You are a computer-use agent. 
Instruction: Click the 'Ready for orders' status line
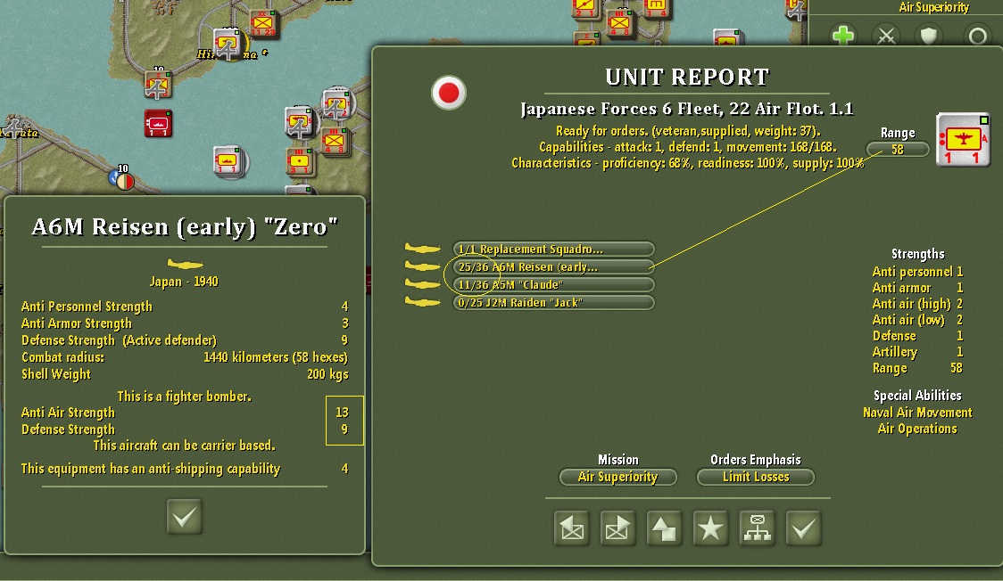(688, 131)
